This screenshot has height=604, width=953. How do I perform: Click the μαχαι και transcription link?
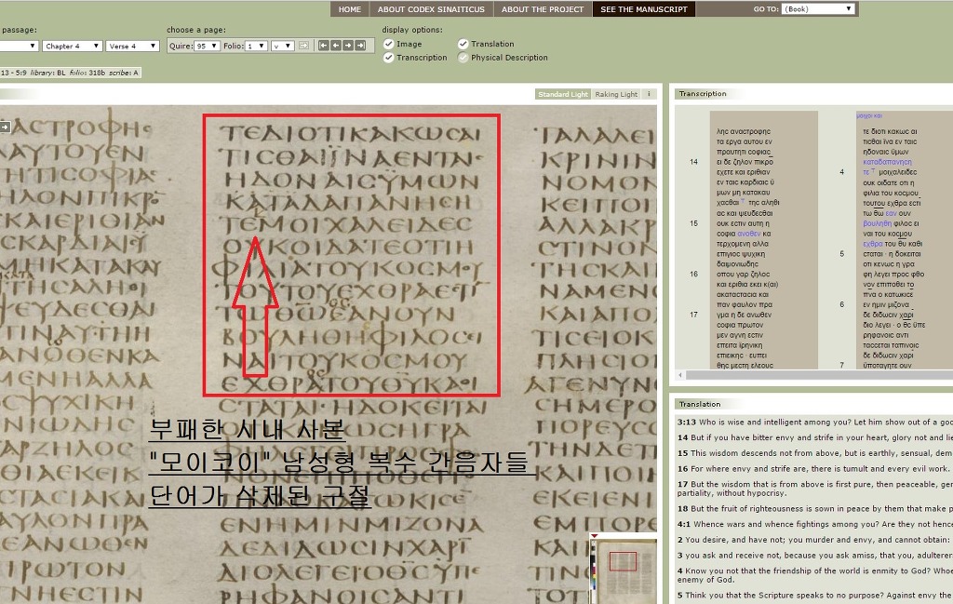(869, 115)
